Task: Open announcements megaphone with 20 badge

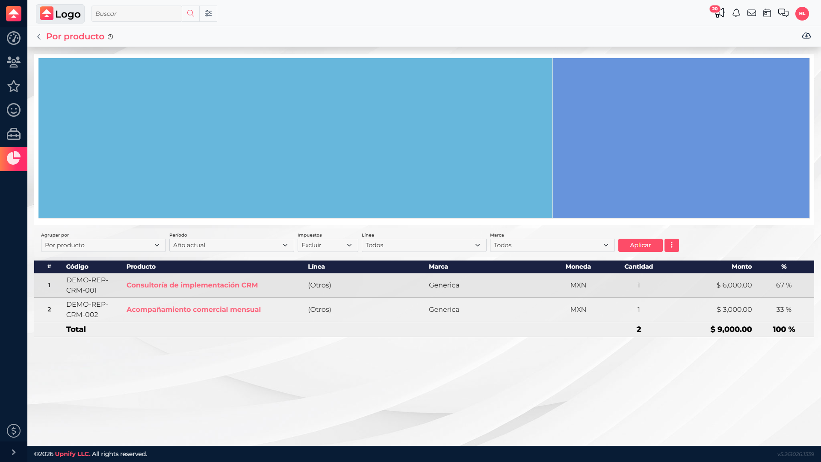Action: 719,12
